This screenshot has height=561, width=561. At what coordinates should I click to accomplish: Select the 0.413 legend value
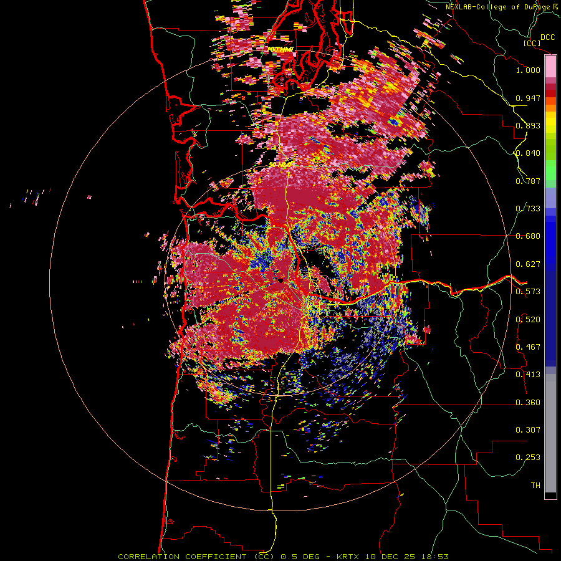[x=528, y=375]
